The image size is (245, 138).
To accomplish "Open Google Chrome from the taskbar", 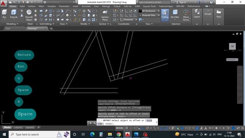I will 119,135.
